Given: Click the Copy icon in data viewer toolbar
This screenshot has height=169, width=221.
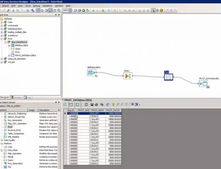Looking at the screenshot, I should pos(102,105).
